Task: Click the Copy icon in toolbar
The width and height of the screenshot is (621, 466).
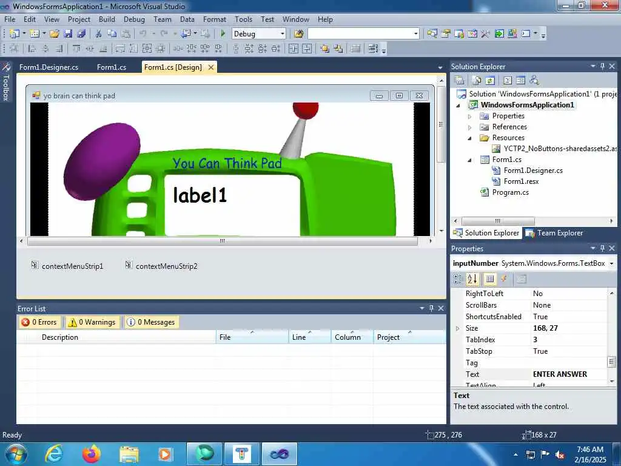Action: pos(112,34)
